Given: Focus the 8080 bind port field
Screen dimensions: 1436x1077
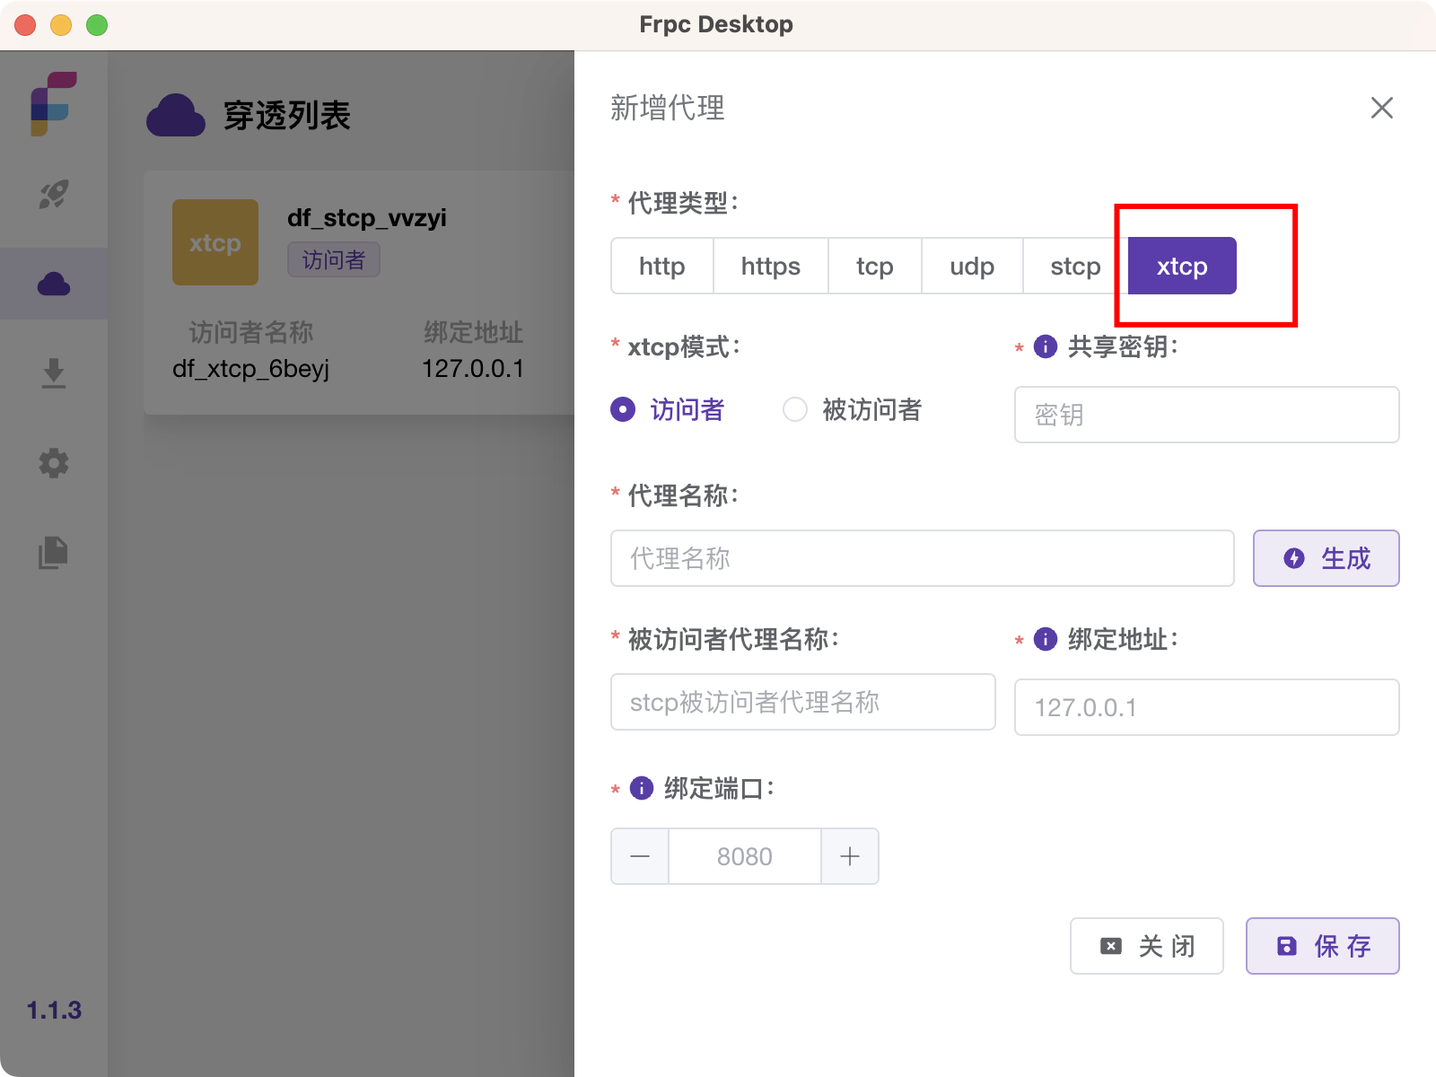Looking at the screenshot, I should click(x=745, y=856).
